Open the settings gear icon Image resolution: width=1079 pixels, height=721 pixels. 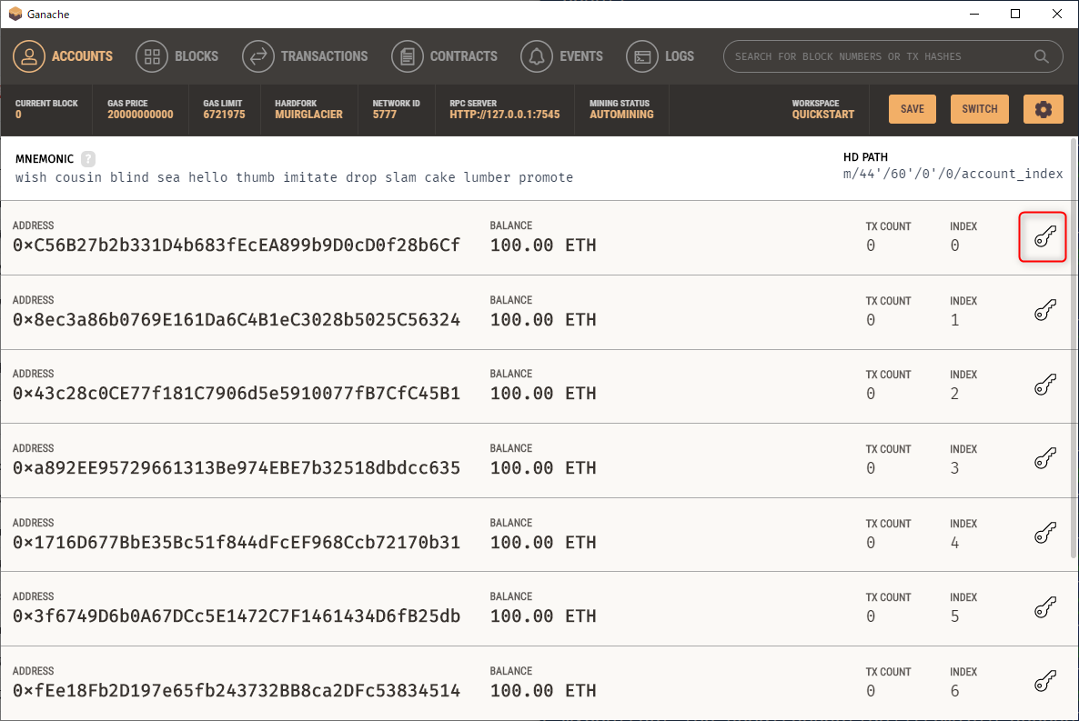[1043, 109]
